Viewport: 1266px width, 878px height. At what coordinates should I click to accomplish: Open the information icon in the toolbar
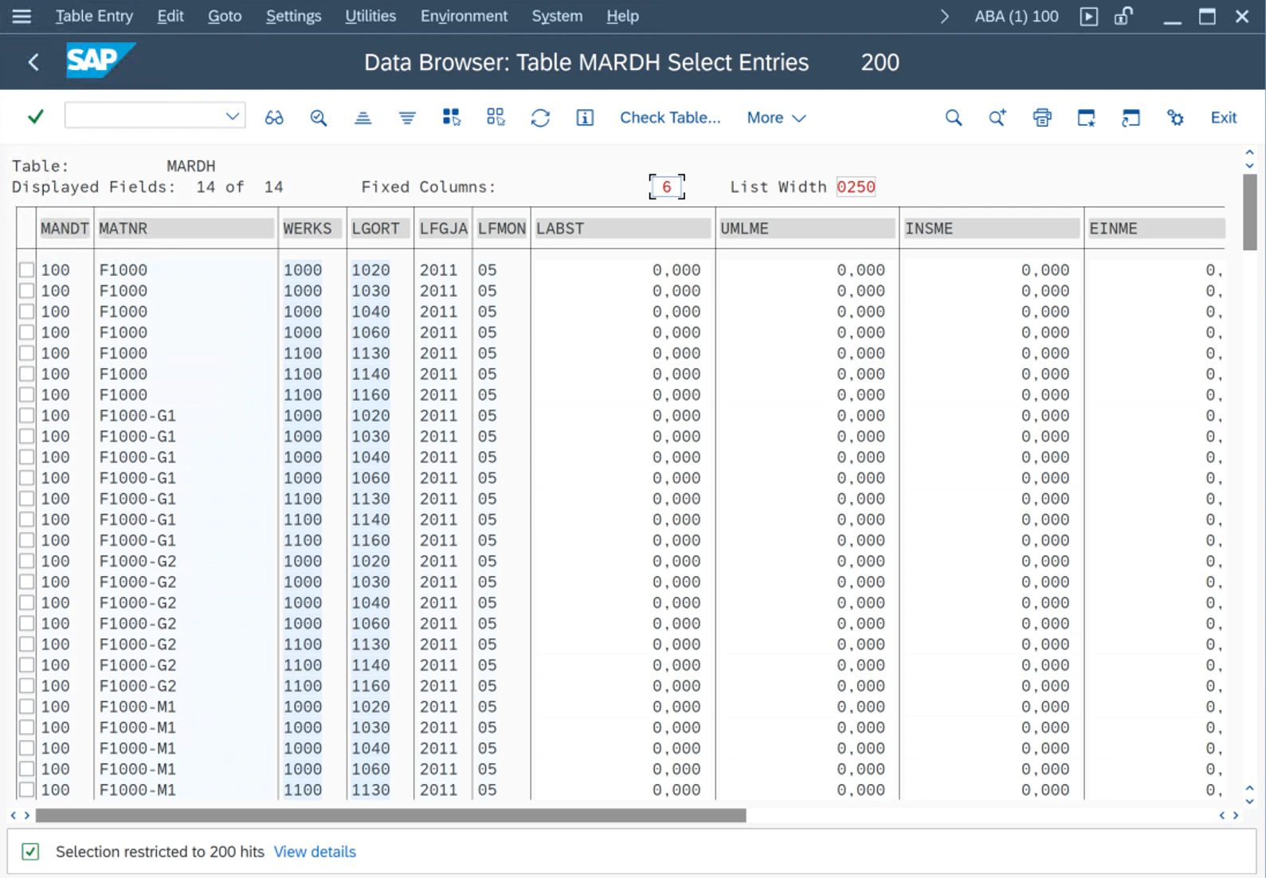585,118
